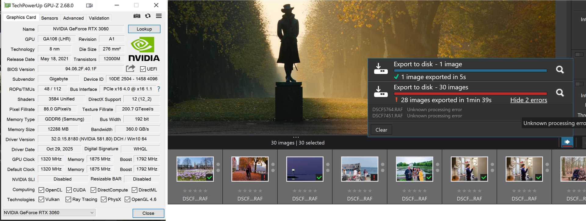Click the Bus Interface question mark
The image size is (586, 221).
click(x=158, y=89)
